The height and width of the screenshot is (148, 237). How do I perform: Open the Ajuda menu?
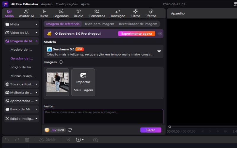click(85, 4)
